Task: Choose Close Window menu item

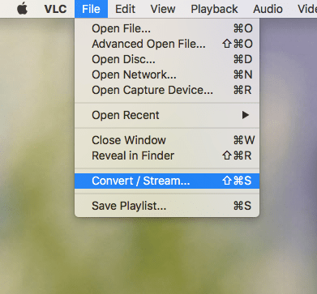Action: click(167, 140)
